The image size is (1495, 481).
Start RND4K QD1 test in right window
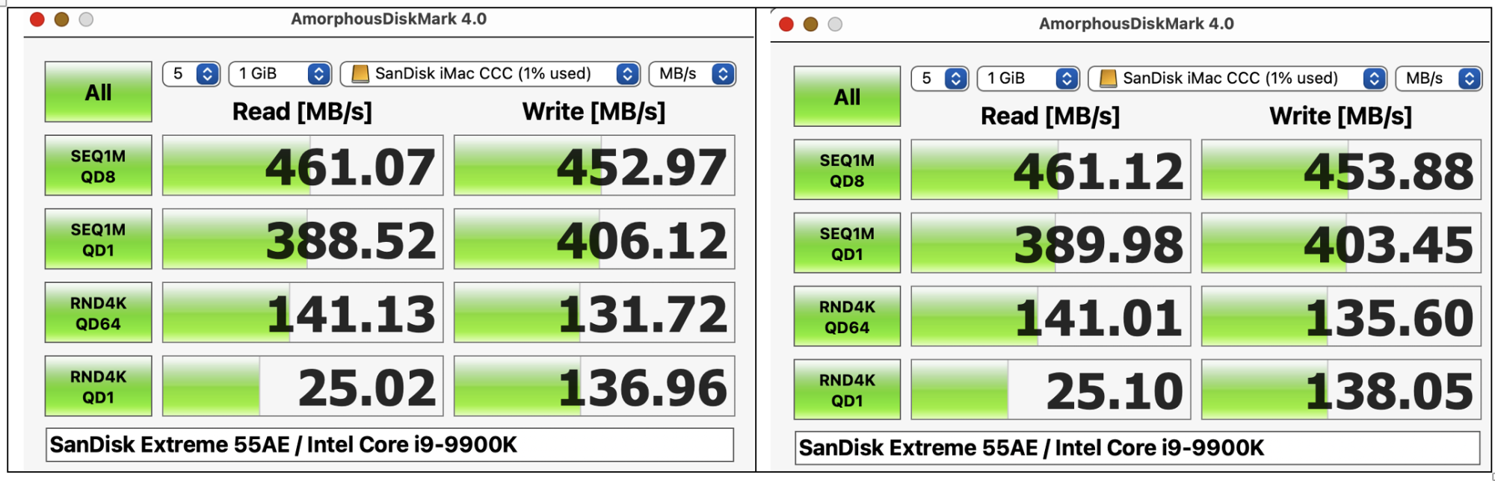pyautogui.click(x=847, y=390)
